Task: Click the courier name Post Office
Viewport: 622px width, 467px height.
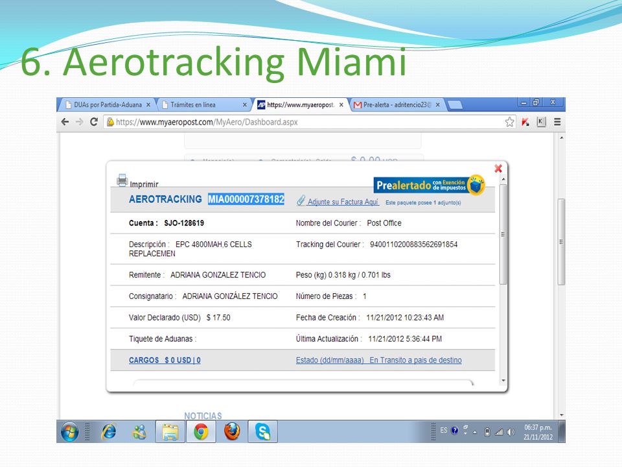Action: point(384,223)
